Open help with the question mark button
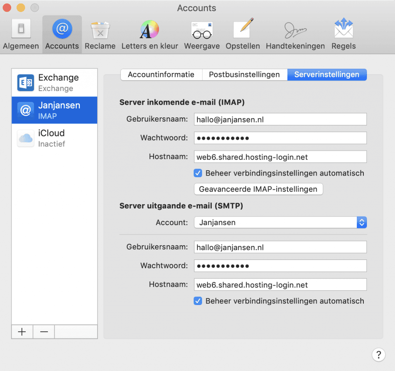Viewport: 395px width, 371px height. click(x=378, y=354)
